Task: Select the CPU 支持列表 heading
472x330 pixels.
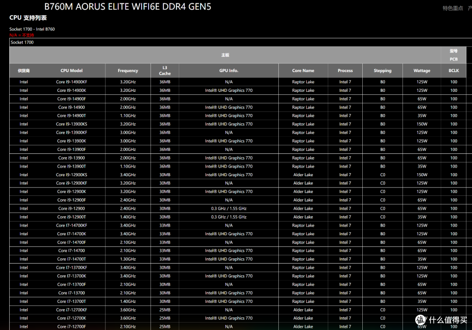Action: tap(28, 18)
